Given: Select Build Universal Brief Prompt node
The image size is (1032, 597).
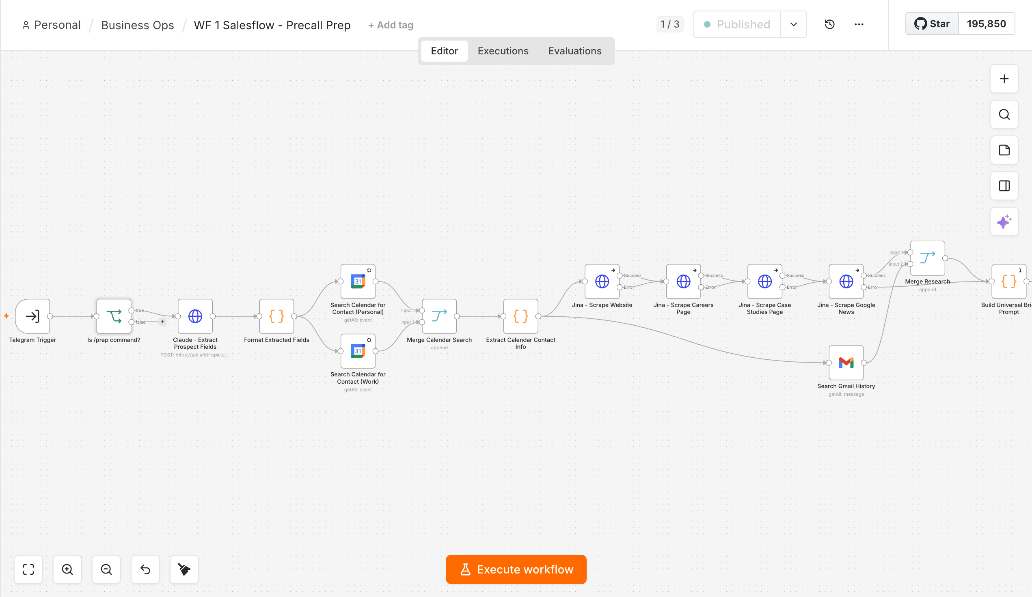Looking at the screenshot, I should pyautogui.click(x=1009, y=281).
